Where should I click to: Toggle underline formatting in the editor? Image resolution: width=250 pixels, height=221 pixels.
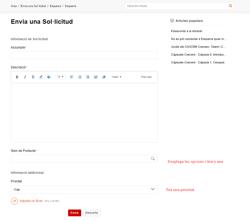click(x=33, y=77)
